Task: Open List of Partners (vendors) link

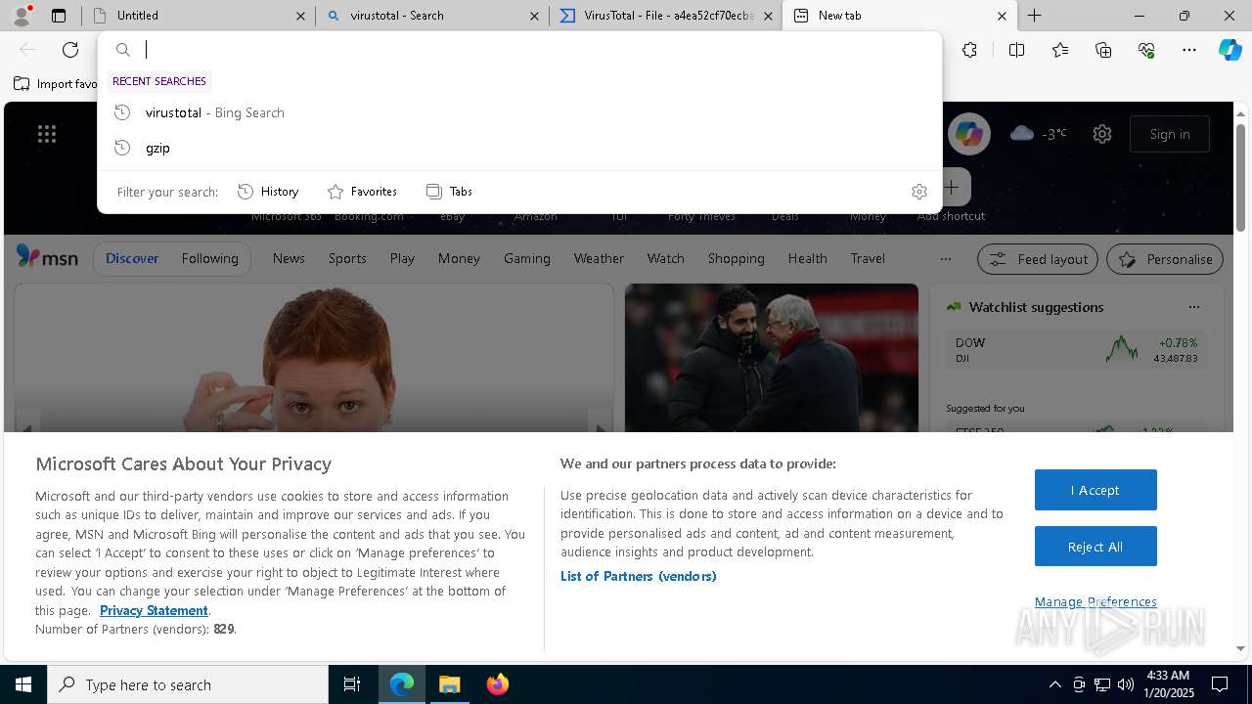Action: pos(639,576)
